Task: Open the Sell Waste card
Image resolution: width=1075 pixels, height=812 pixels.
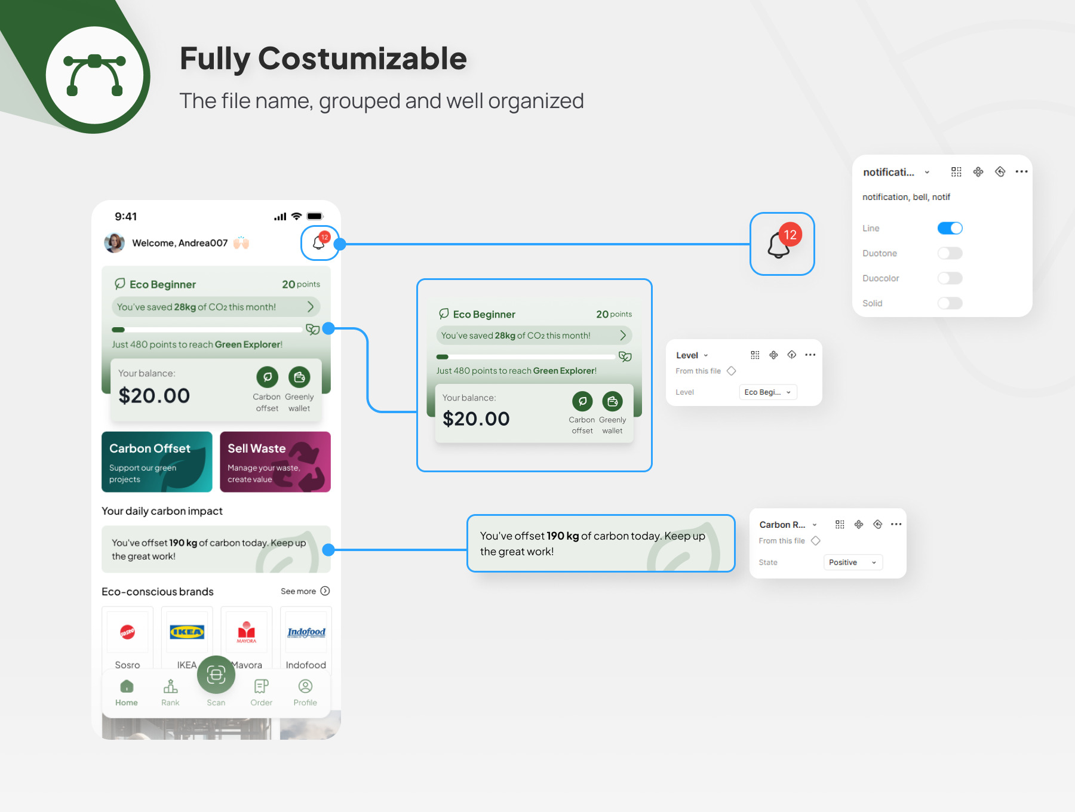Action: (275, 462)
